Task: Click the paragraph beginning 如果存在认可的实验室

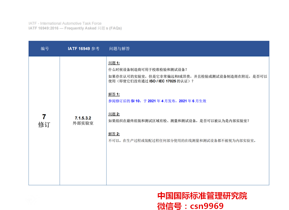Action: point(187,79)
